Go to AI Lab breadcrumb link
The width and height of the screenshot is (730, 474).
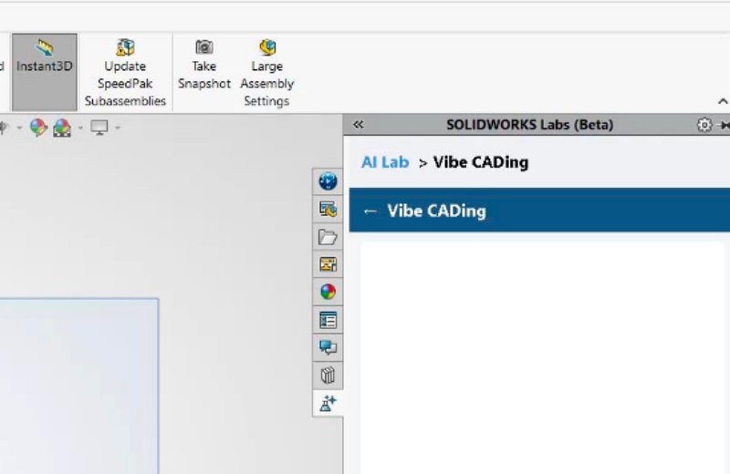click(x=385, y=162)
